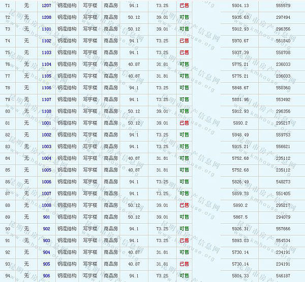Click 可售 status in row 72
Image resolution: width=305 pixels, height=282 pixels.
pos(184,17)
